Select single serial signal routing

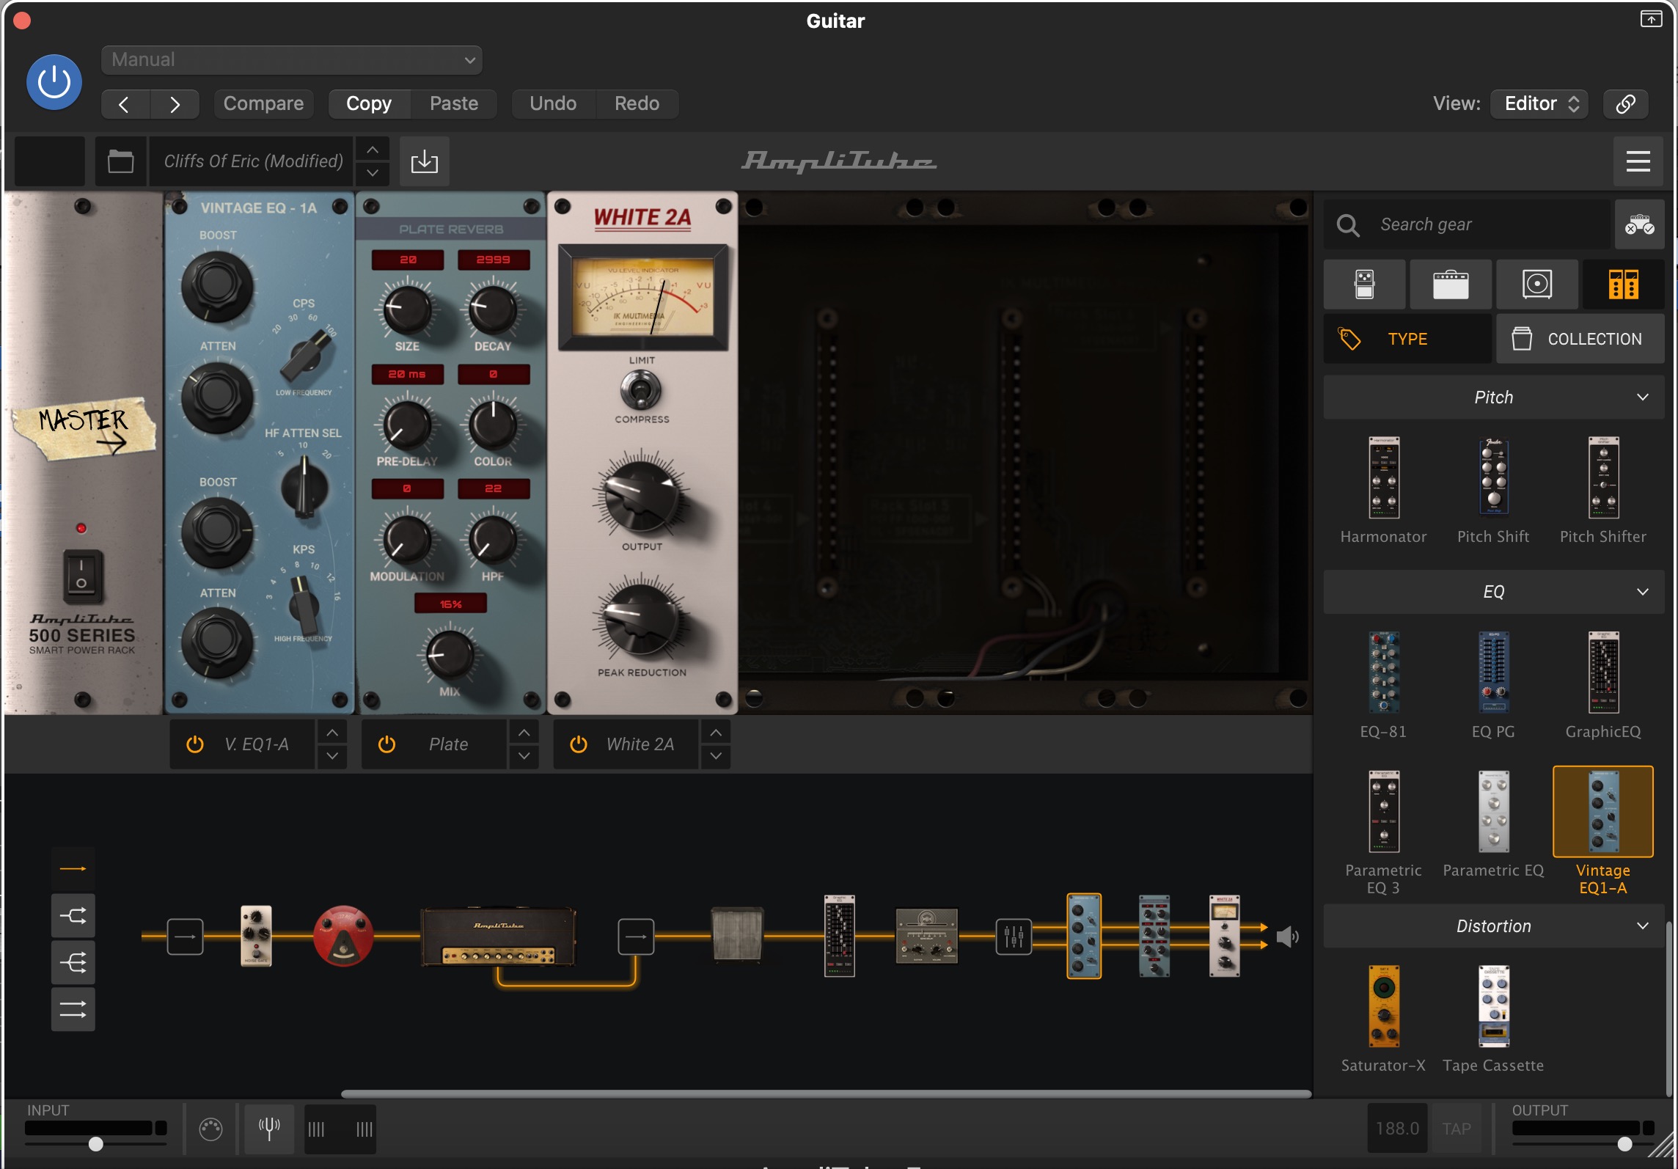pyautogui.click(x=73, y=869)
